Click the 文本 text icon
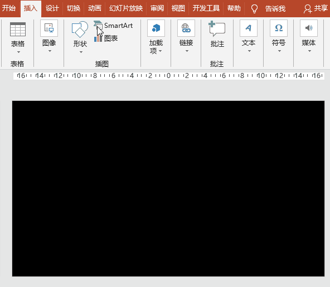Viewport: 330px width, 287px height. (x=249, y=28)
